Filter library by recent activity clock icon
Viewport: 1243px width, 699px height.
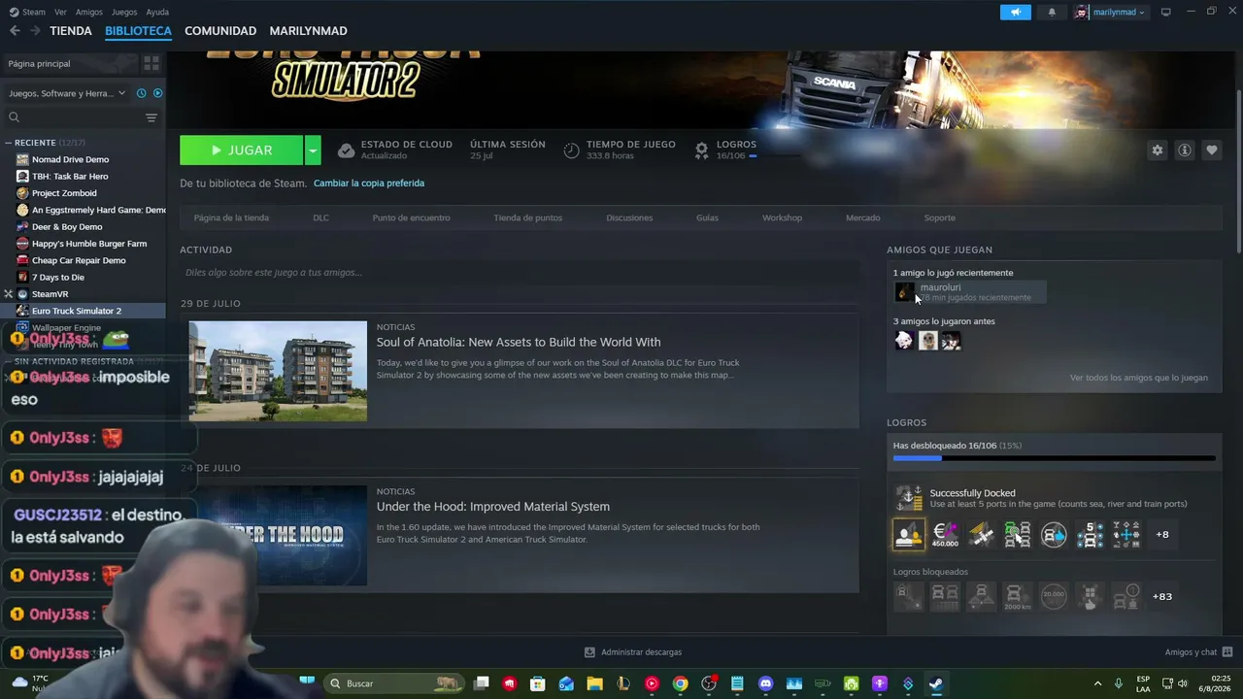pyautogui.click(x=142, y=93)
